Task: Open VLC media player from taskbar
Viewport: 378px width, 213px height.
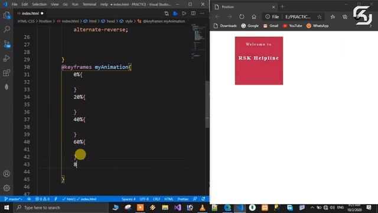Action: (x=203, y=208)
